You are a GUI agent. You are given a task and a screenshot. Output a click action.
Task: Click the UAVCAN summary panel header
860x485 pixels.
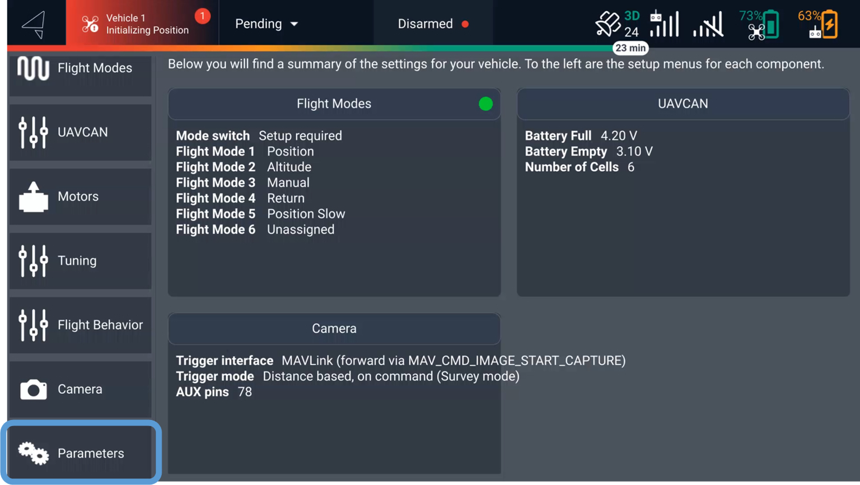[x=683, y=104]
